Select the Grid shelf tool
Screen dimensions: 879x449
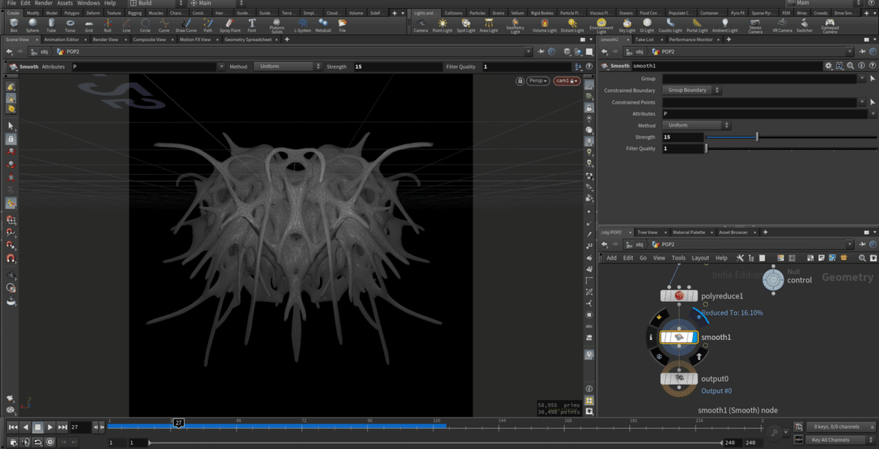coord(89,26)
